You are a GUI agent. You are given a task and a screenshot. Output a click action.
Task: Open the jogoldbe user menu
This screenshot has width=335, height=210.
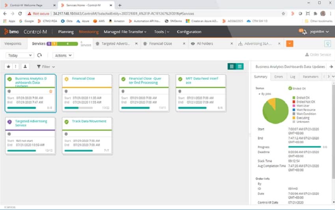(319, 32)
